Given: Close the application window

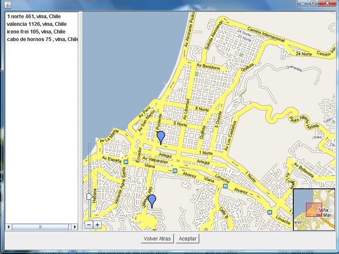Looking at the screenshot, I should pyautogui.click(x=327, y=3).
